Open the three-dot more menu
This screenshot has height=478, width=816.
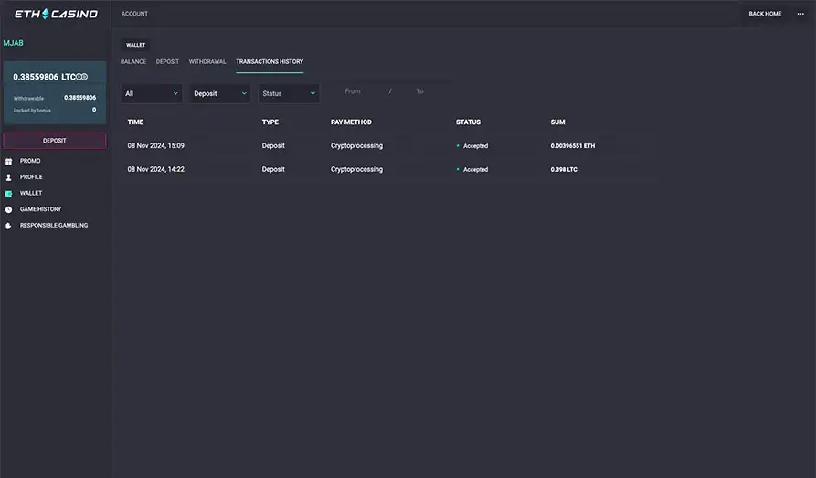[x=800, y=14]
